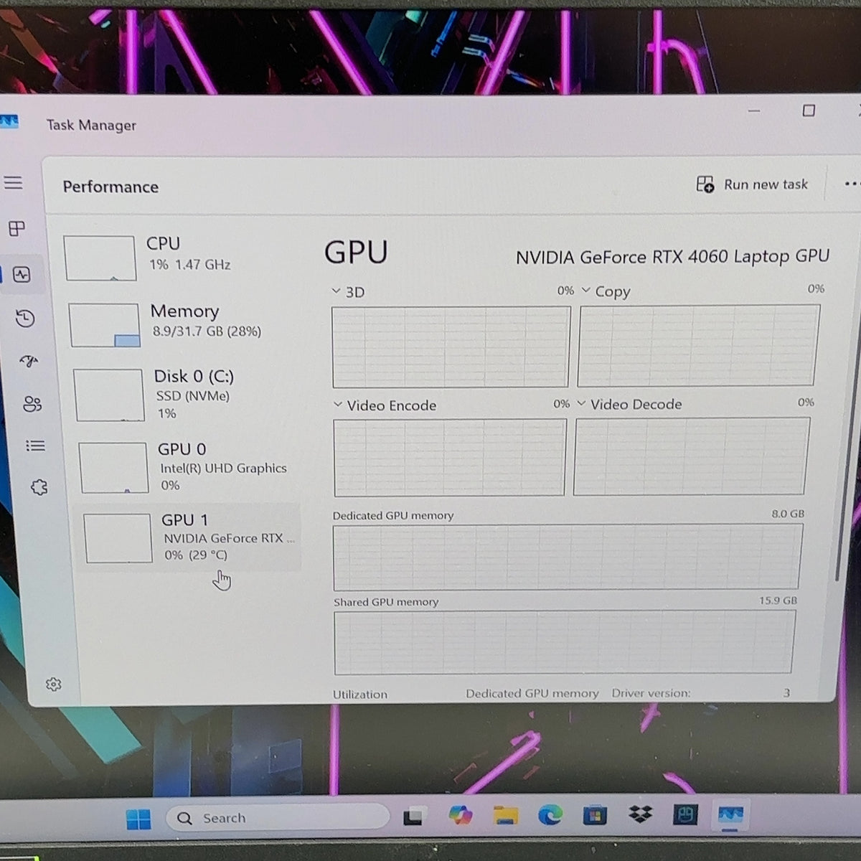Screen dimensions: 861x861
Task: Click the 15.9 GB shared memory value
Action: [778, 600]
